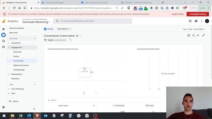Bookmark this page icon
Viewport: 212px width, 119px height.
(25, 8)
